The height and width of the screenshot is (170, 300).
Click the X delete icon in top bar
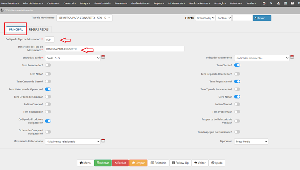[x=271, y=3]
